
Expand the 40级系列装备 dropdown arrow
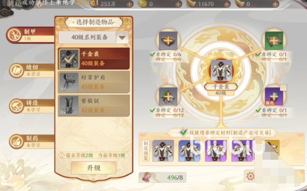coord(122,37)
